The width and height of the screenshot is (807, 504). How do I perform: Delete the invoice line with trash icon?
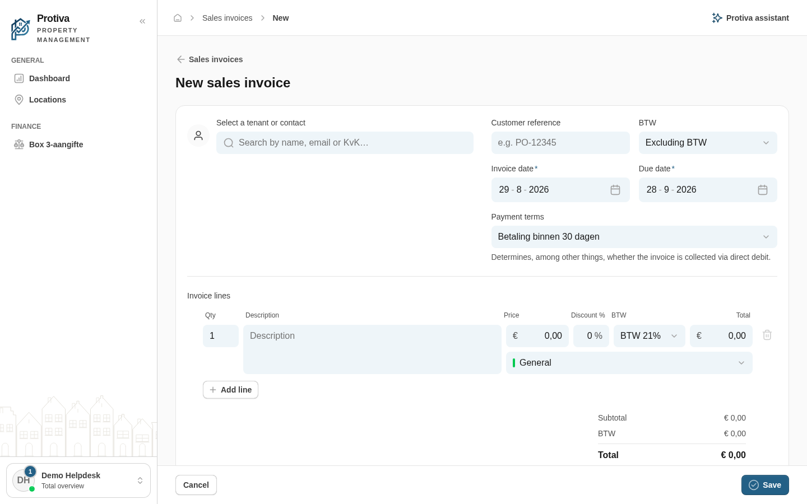767,335
